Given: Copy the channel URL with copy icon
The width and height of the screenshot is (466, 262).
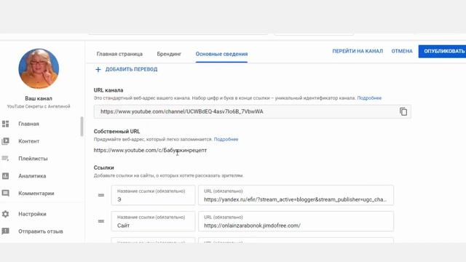Looking at the screenshot, I should 403,111.
